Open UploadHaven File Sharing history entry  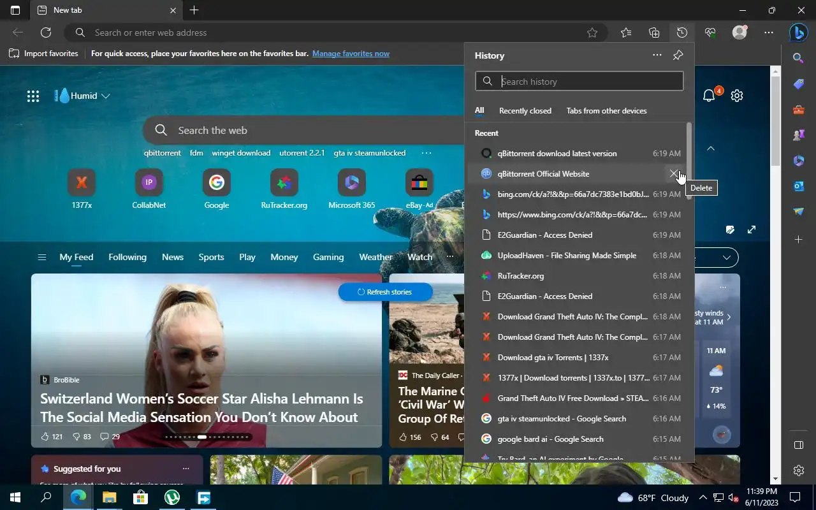(579, 256)
